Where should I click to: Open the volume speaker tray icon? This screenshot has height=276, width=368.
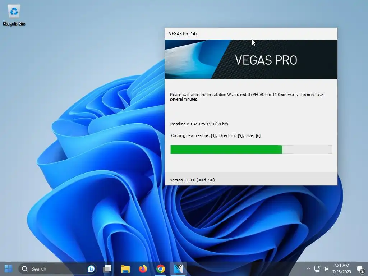325,269
